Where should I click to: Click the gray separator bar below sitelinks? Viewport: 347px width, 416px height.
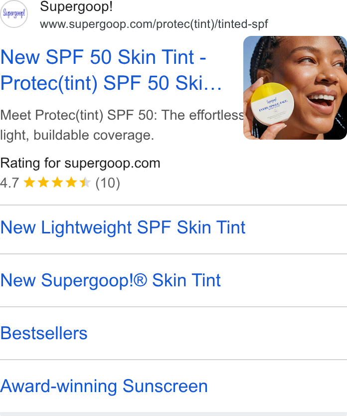tap(173, 414)
